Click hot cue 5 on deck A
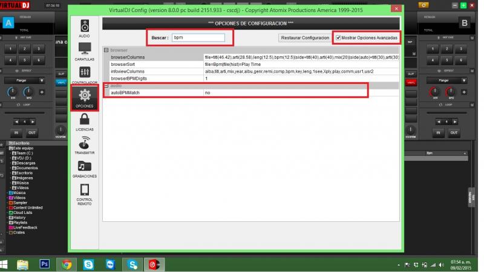Image resolution: width=484 pixels, height=272 pixels. (24, 60)
